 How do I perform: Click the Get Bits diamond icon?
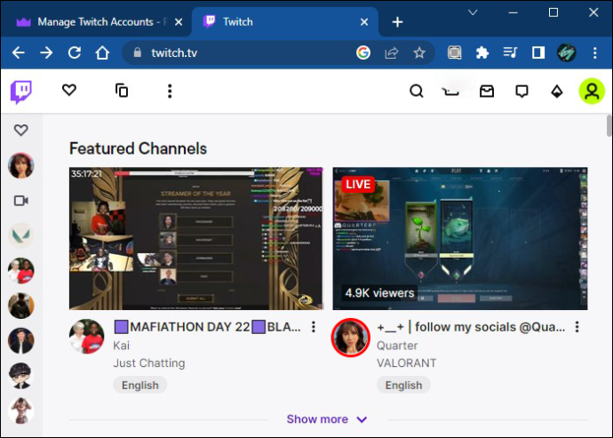[557, 92]
